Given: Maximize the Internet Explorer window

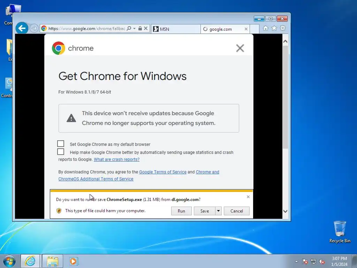Looking at the screenshot, I should 271,19.
